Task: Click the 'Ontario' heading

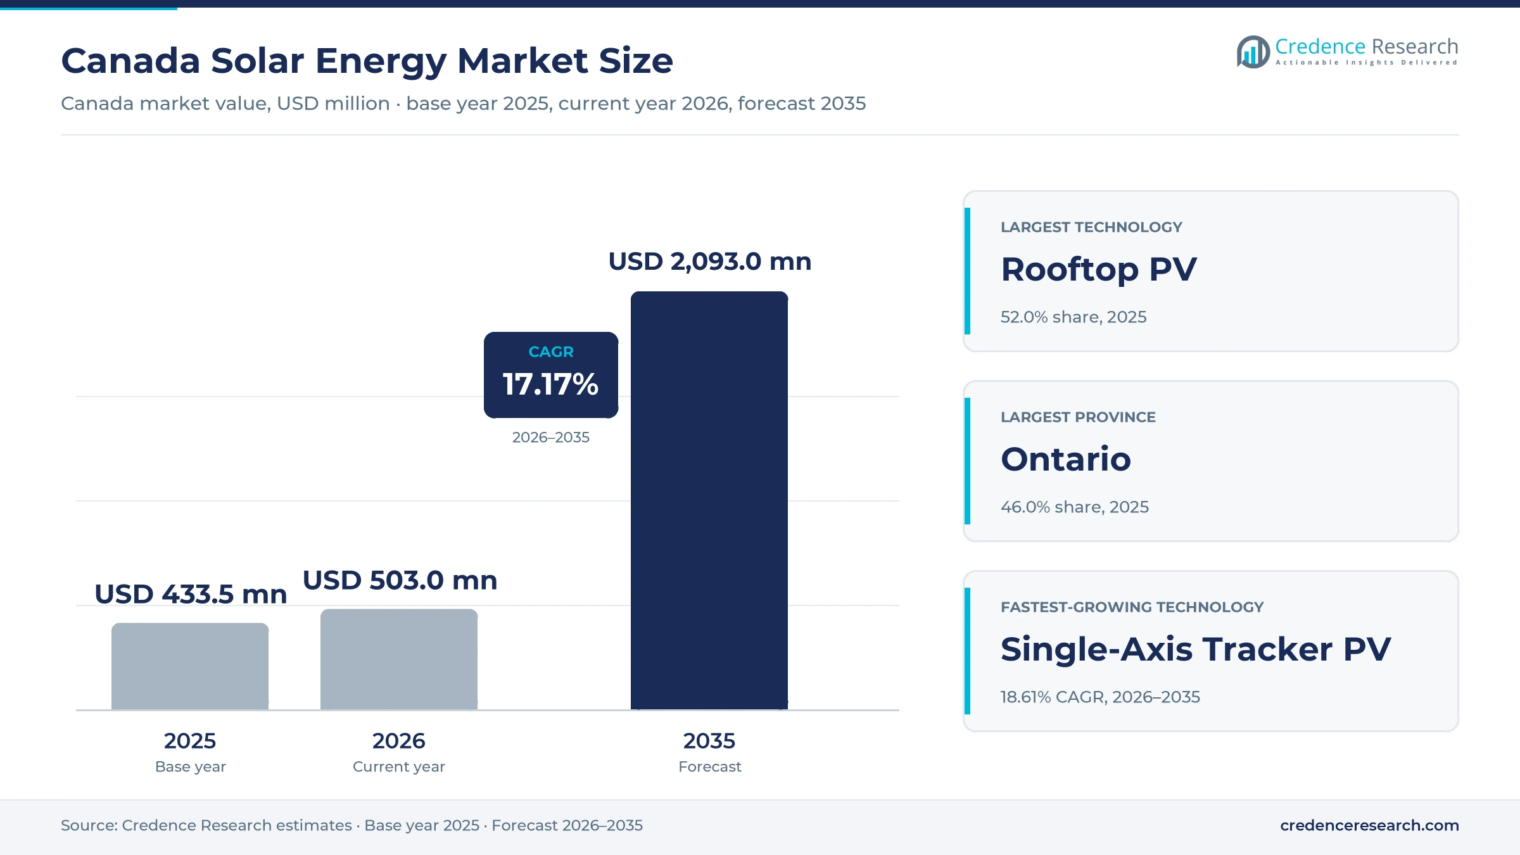Action: tap(1066, 459)
